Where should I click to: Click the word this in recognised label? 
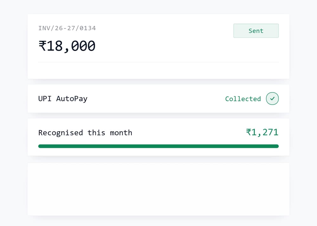click(x=96, y=133)
